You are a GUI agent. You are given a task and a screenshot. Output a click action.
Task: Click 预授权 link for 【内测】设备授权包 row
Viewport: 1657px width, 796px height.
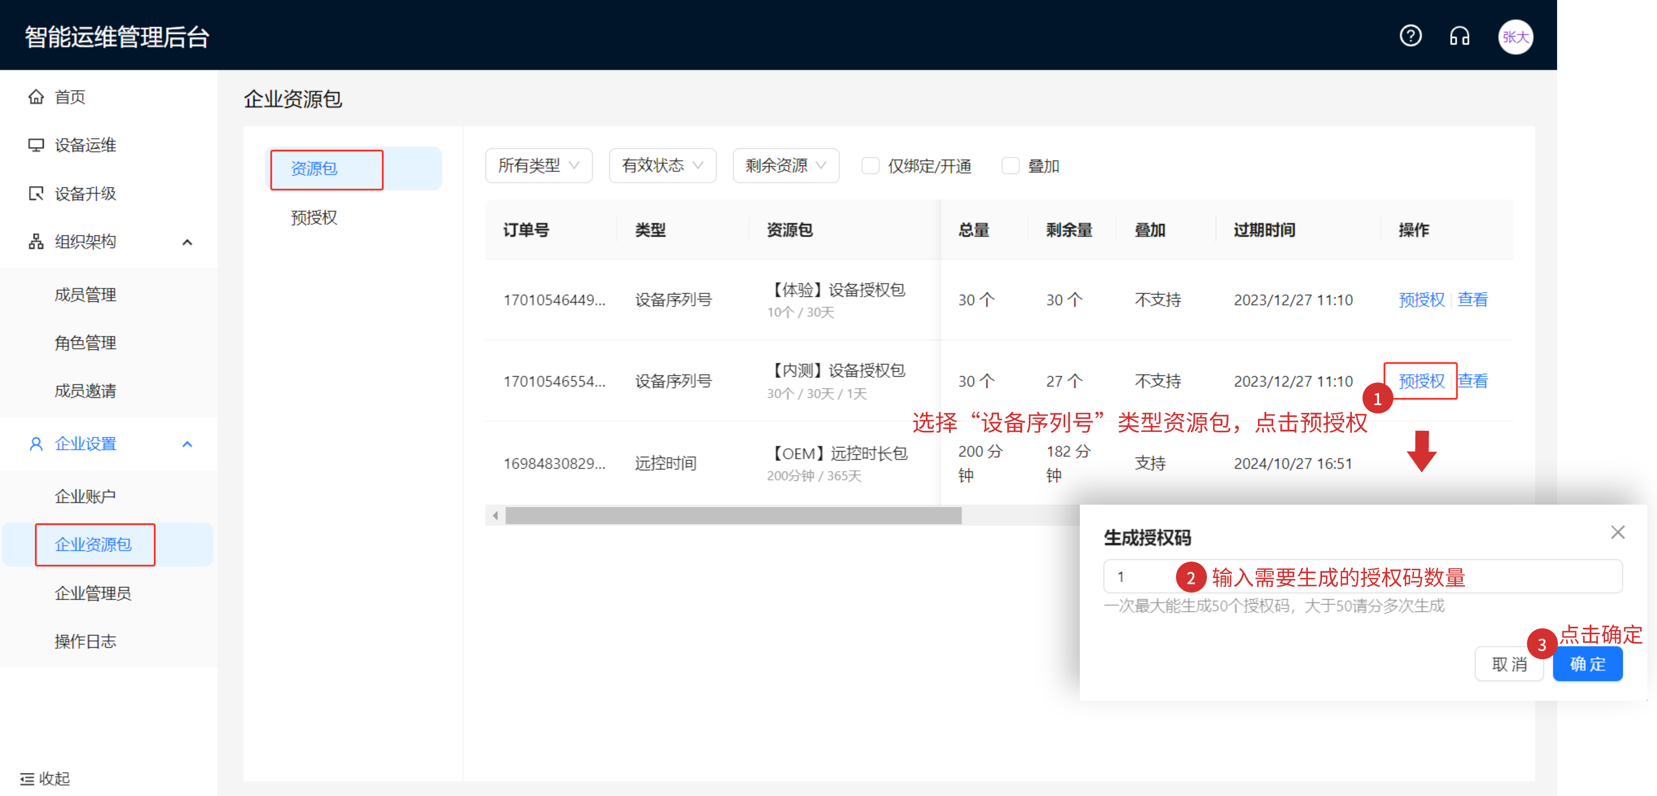click(1421, 381)
